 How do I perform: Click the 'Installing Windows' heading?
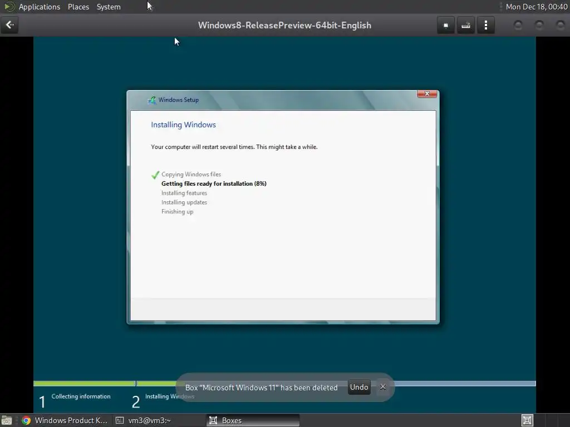coord(183,125)
